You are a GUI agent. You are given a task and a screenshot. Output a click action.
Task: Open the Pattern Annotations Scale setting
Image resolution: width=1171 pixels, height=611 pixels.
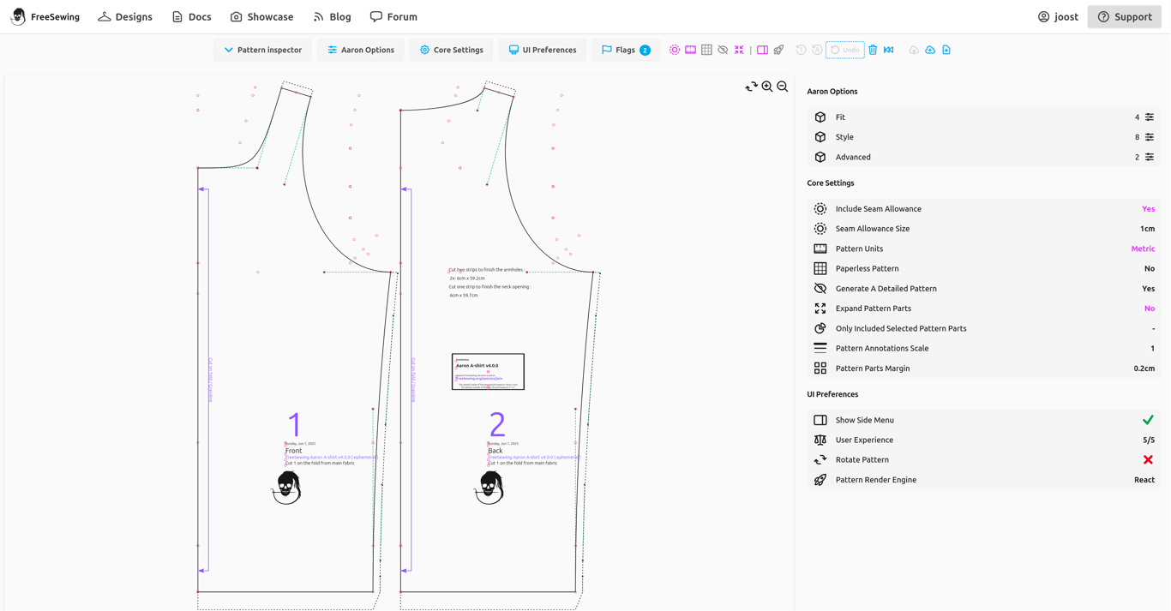point(984,348)
